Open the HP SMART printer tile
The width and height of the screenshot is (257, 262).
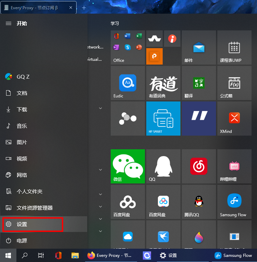163,119
